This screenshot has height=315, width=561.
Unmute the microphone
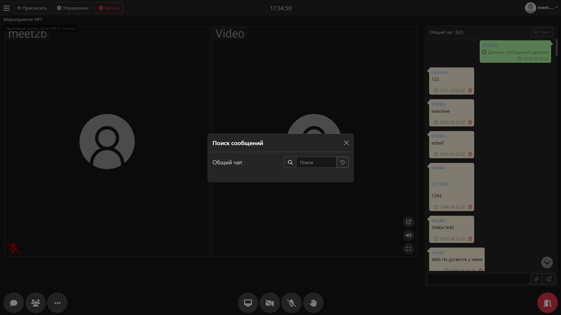(x=291, y=303)
